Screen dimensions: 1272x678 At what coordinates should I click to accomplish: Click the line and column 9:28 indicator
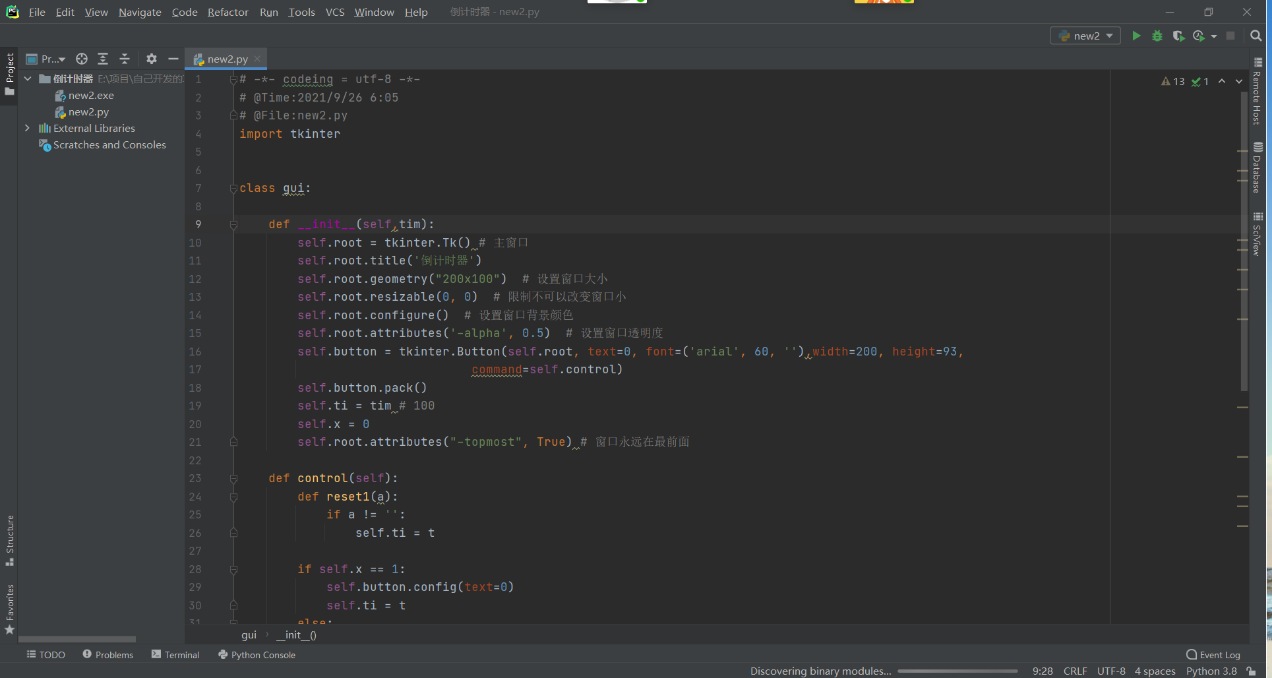1043,671
